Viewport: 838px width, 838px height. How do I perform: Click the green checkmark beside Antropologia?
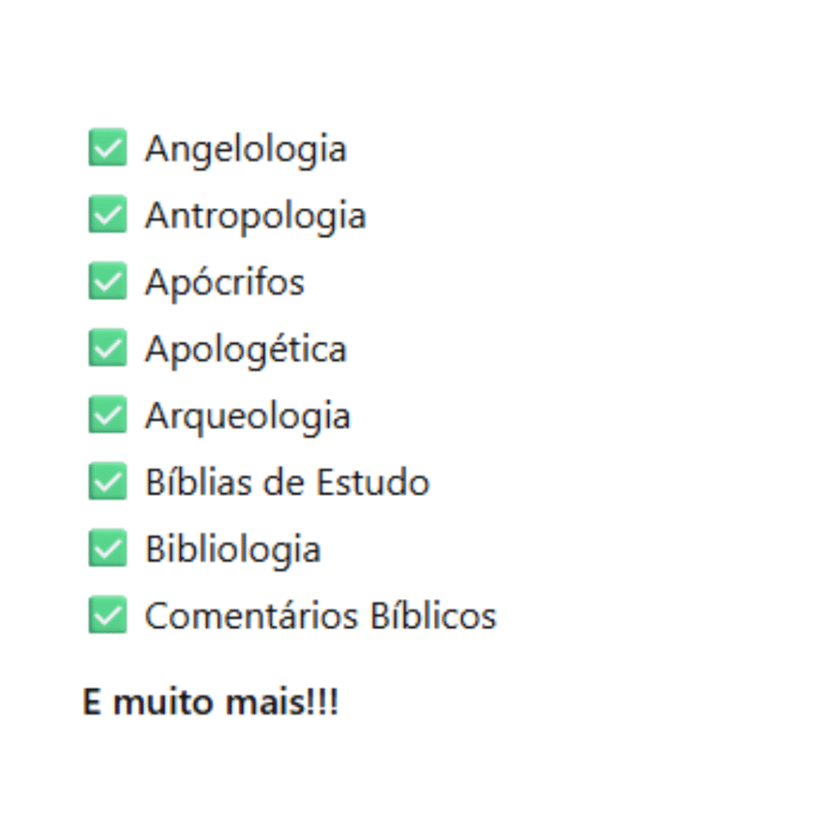[107, 214]
